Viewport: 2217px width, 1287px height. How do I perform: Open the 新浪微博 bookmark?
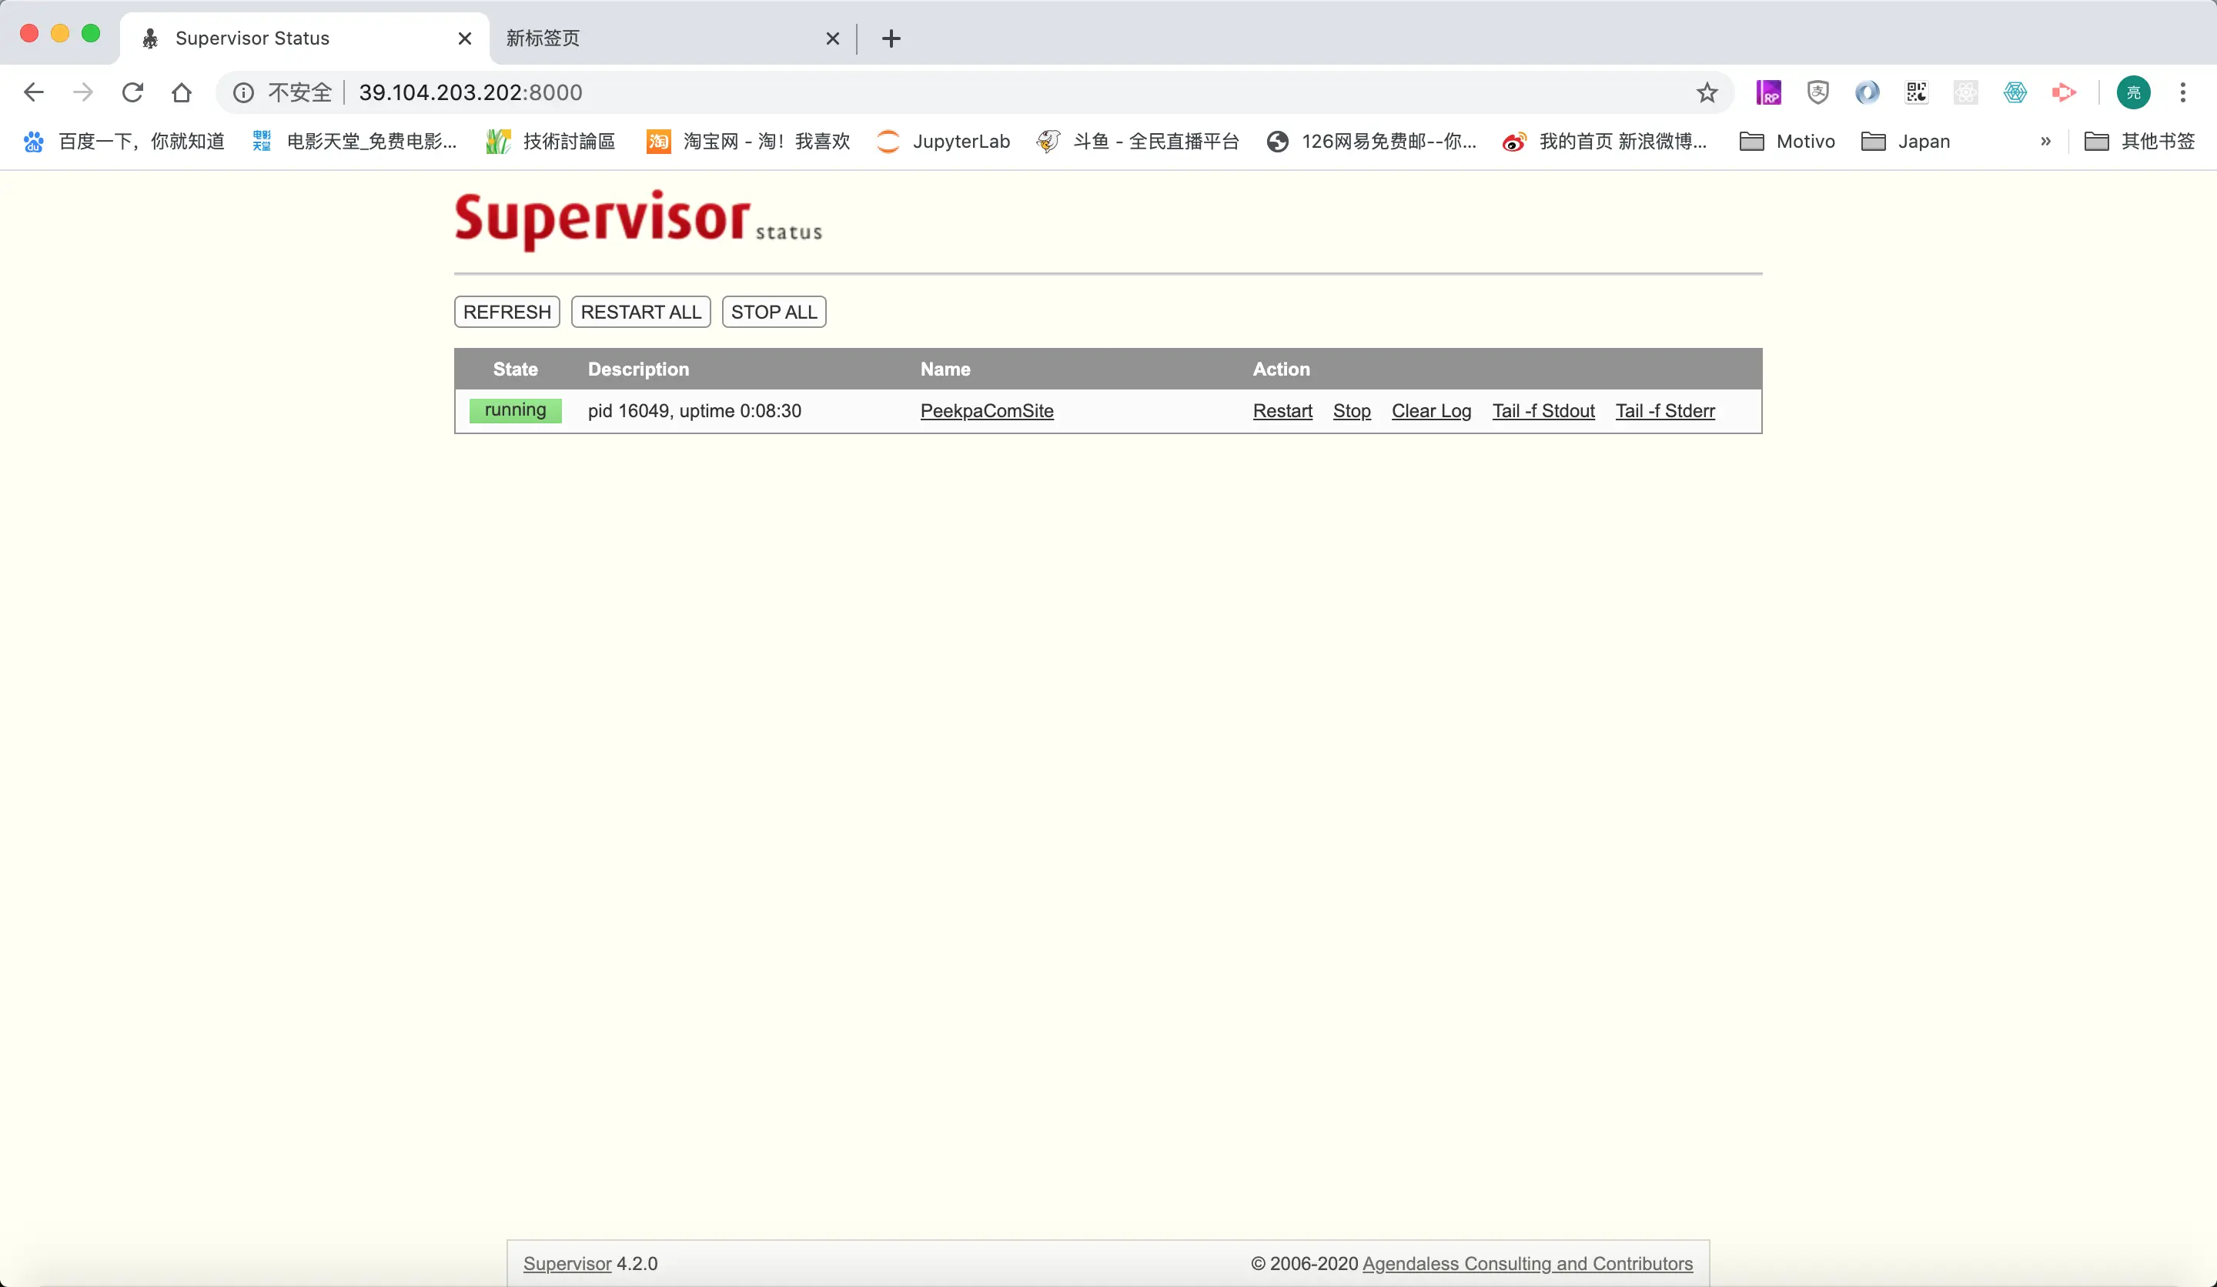coord(1606,142)
